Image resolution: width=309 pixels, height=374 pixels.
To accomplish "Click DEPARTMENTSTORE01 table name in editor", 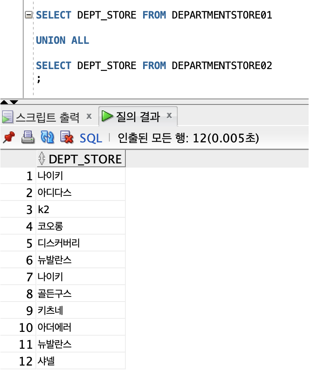I will coord(222,15).
